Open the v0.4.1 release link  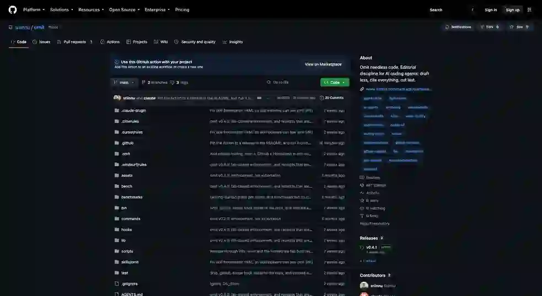pos(372,248)
